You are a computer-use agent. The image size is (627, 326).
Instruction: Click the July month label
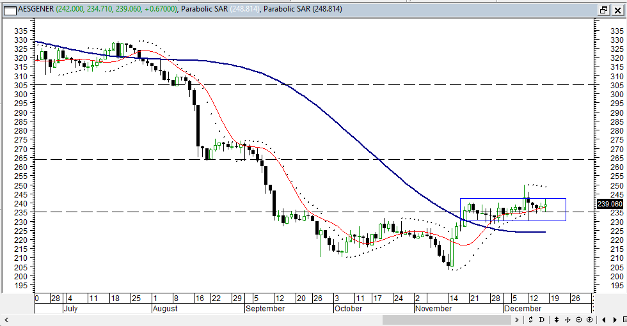pyautogui.click(x=70, y=308)
